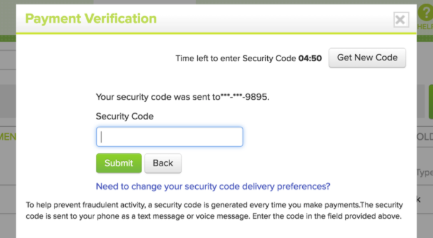The height and width of the screenshot is (238, 433).
Task: Click the 04:50 countdown timer
Action: click(x=310, y=59)
